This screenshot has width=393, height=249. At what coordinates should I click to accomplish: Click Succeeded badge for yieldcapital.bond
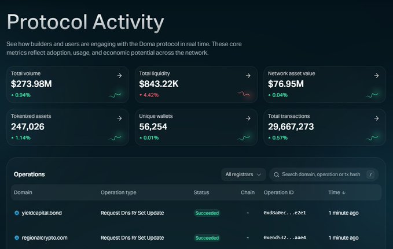207,213
